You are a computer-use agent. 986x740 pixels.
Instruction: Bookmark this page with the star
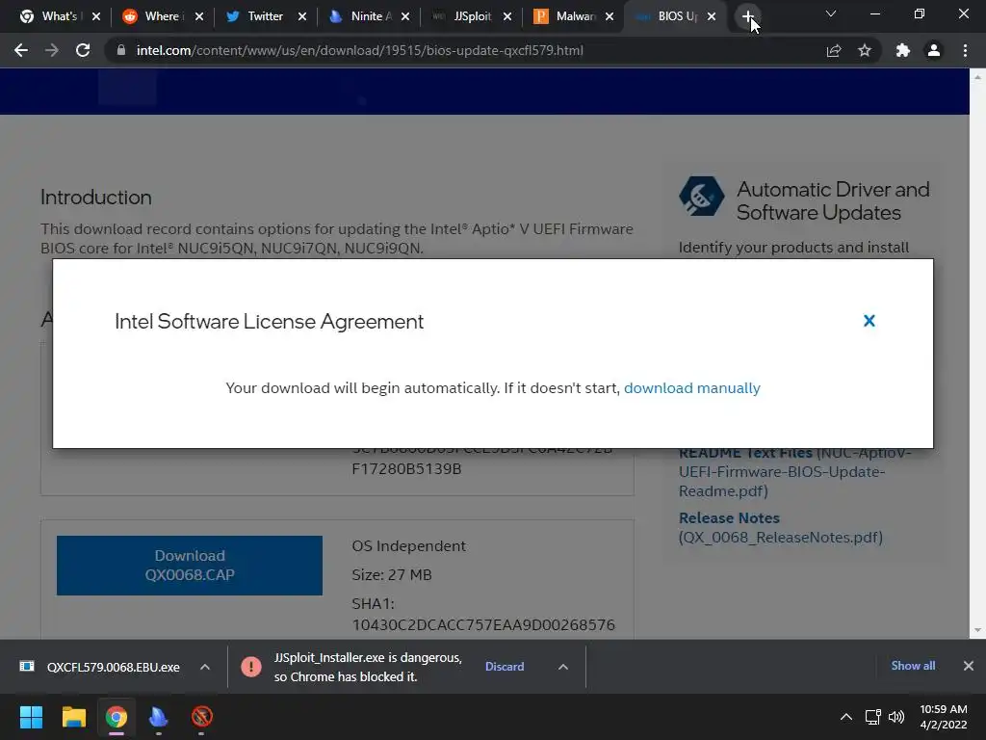(865, 50)
